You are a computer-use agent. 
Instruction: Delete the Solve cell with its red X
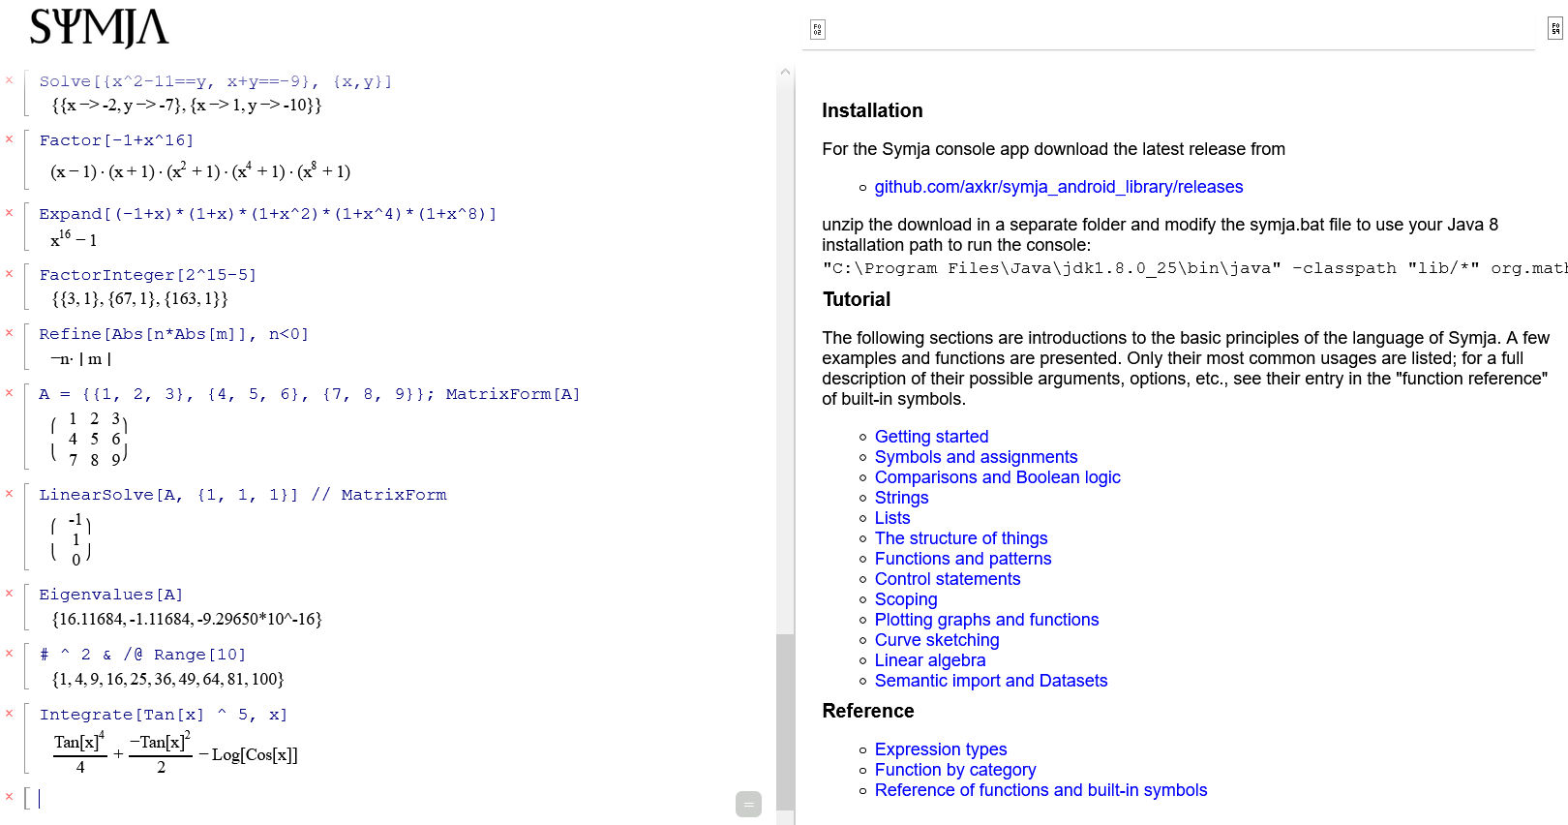10,80
